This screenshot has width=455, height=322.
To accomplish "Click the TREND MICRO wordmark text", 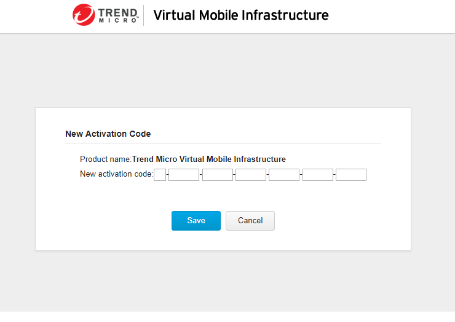I will tap(116, 15).
